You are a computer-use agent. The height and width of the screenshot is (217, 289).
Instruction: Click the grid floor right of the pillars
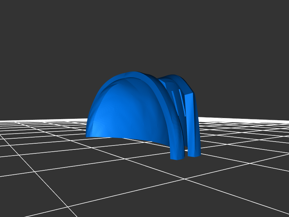pos(246,144)
